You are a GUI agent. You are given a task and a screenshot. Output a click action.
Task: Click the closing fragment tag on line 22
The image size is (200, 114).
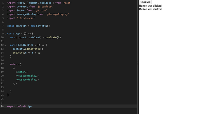click(x=15, y=83)
